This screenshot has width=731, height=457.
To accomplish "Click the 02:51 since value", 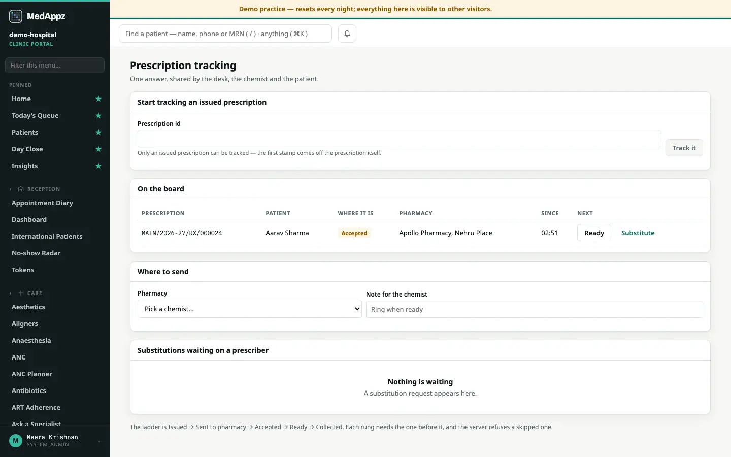I will coord(549,233).
